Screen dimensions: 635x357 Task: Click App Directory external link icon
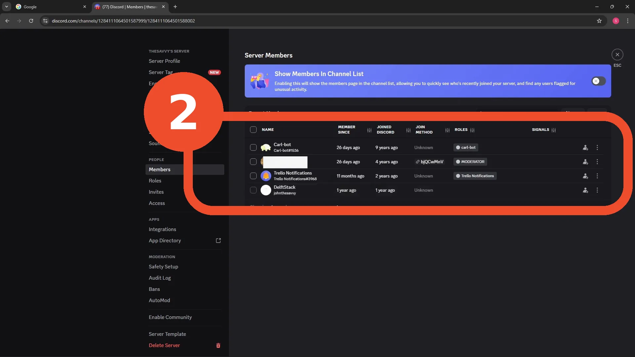pyautogui.click(x=218, y=241)
